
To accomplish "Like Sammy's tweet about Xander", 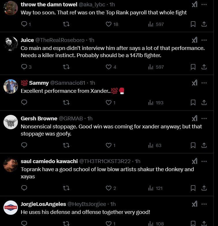I will (x=108, y=103).
